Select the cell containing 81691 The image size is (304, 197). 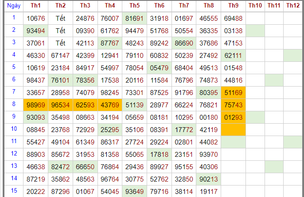click(x=134, y=18)
